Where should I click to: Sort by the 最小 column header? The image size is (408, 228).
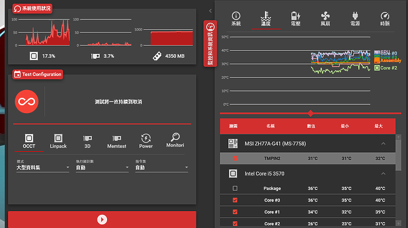pos(345,126)
